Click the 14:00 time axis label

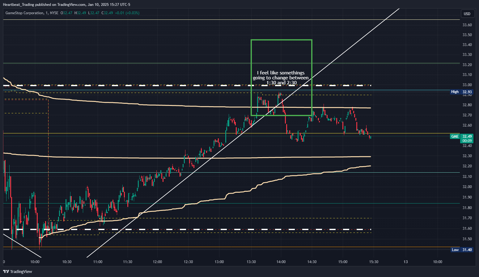pos(281,262)
